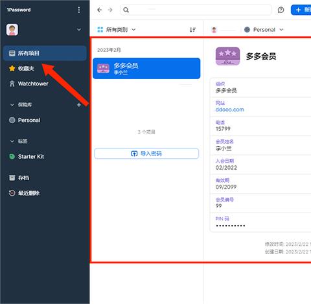Click the small owner avatar in detail header
This screenshot has width=311, height=304.
pos(214,30)
